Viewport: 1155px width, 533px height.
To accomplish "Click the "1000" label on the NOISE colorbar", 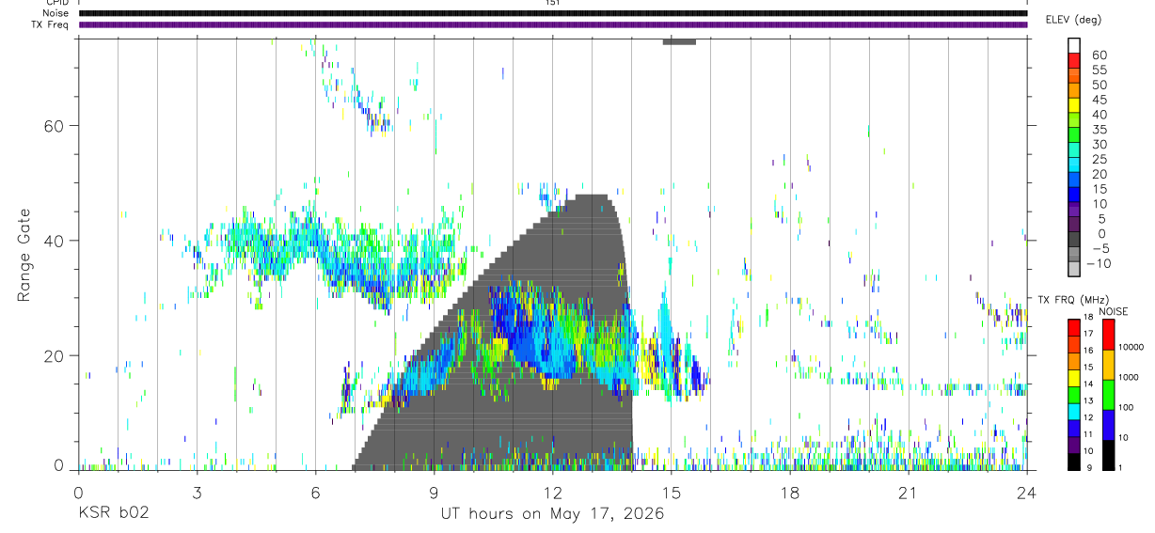I will 1129,377.
